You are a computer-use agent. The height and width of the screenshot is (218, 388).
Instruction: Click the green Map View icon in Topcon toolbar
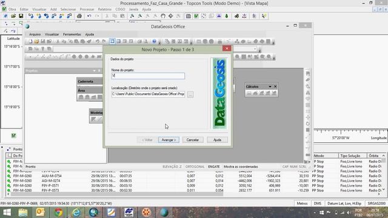coord(196,16)
